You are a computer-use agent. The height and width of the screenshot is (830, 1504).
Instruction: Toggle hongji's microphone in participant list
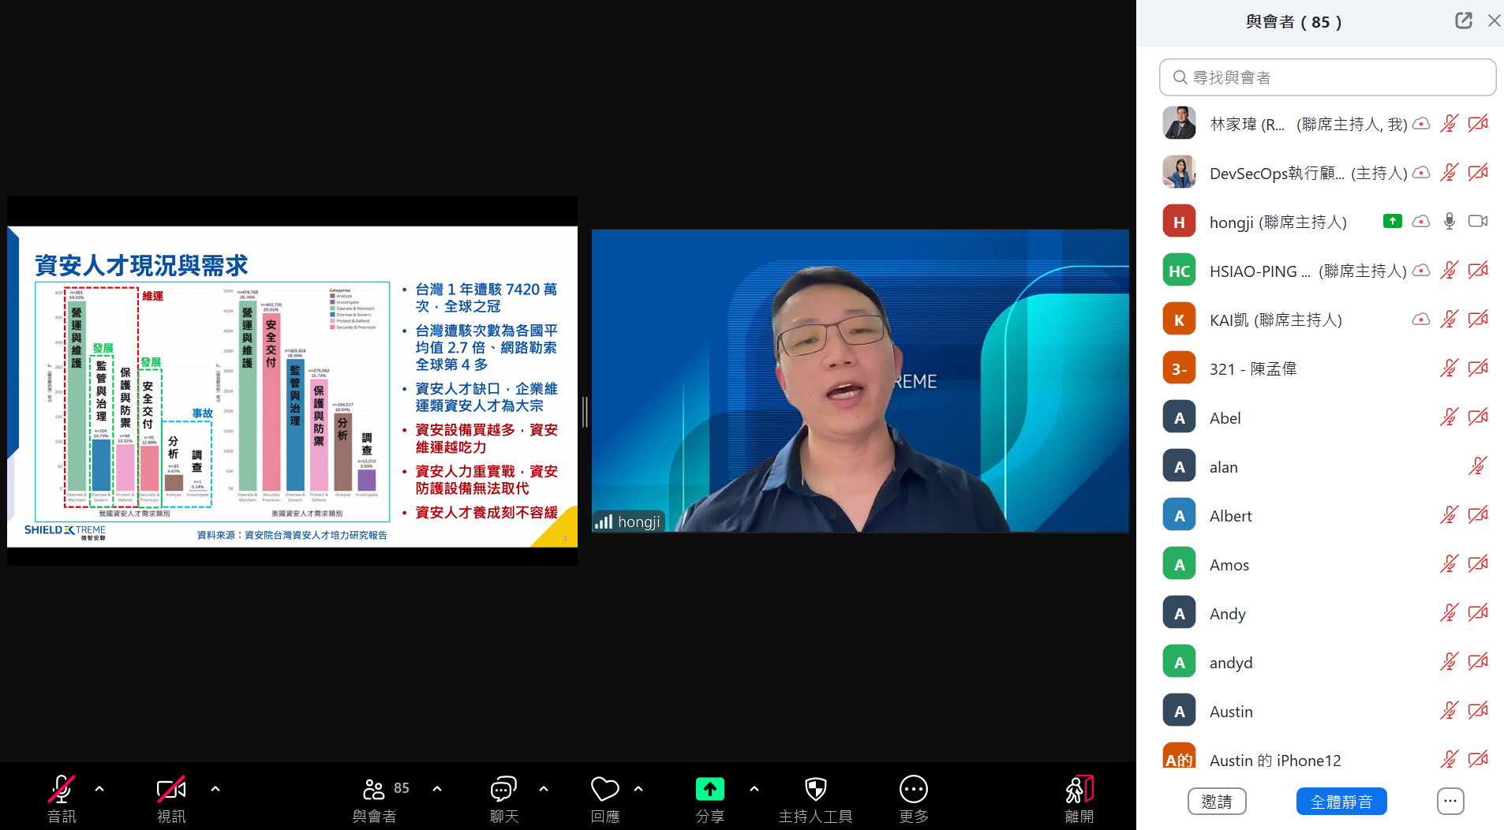pos(1449,222)
